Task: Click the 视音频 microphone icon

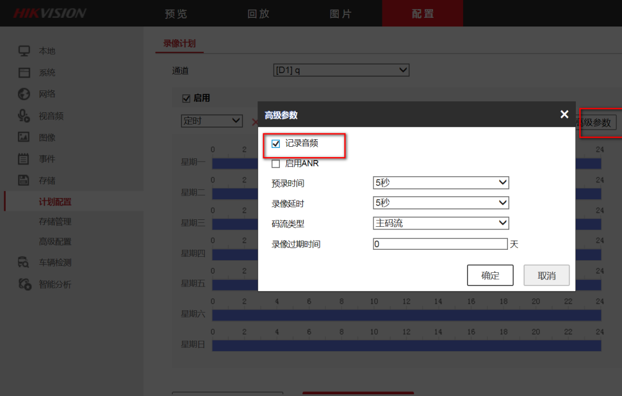Action: (24, 116)
